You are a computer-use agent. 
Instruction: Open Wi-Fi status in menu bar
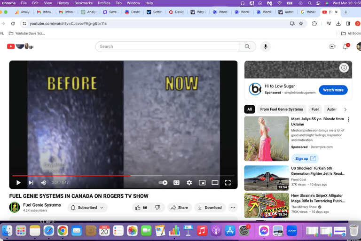click(279, 3)
